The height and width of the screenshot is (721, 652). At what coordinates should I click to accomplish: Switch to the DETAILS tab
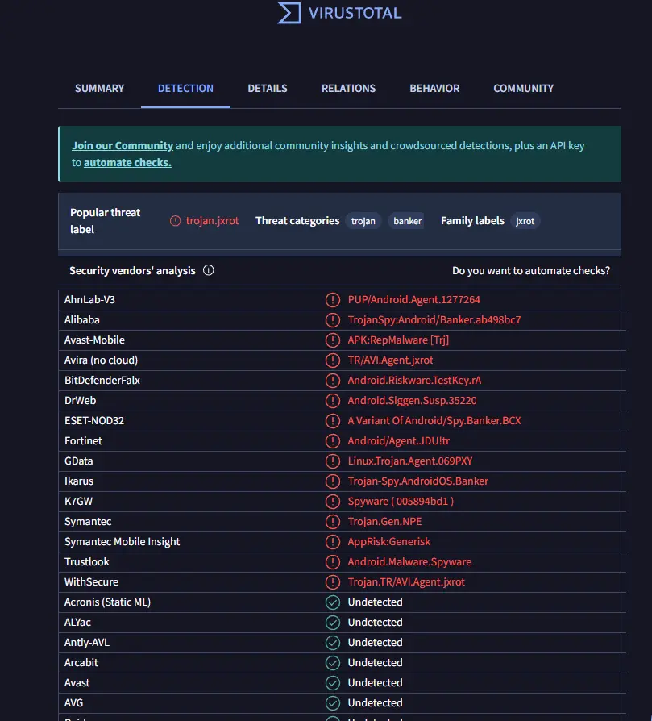coord(268,88)
